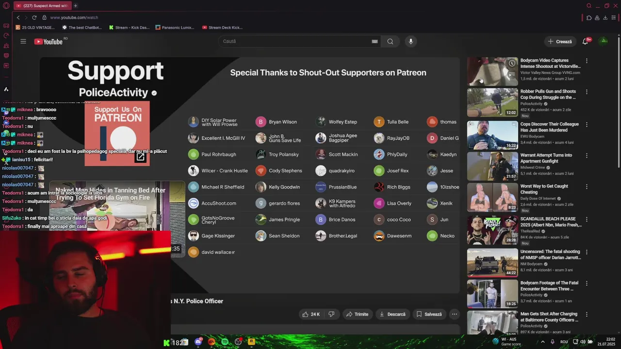Open the EWU Bodycam channel name

point(532,137)
